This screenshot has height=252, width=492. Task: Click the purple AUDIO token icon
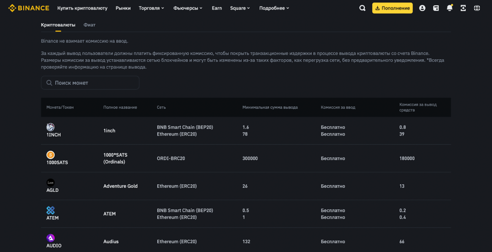(x=50, y=238)
